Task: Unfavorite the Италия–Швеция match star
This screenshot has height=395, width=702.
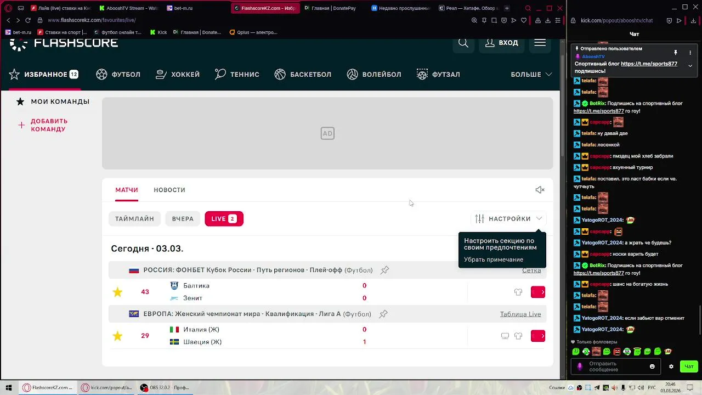Action: (117, 336)
